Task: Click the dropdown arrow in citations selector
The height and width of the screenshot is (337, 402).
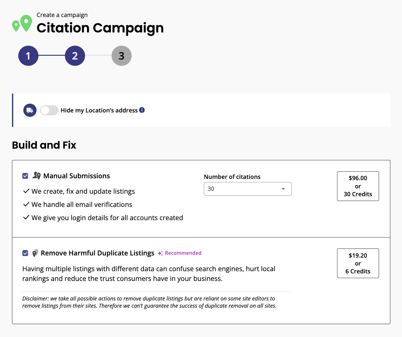Action: (283, 189)
